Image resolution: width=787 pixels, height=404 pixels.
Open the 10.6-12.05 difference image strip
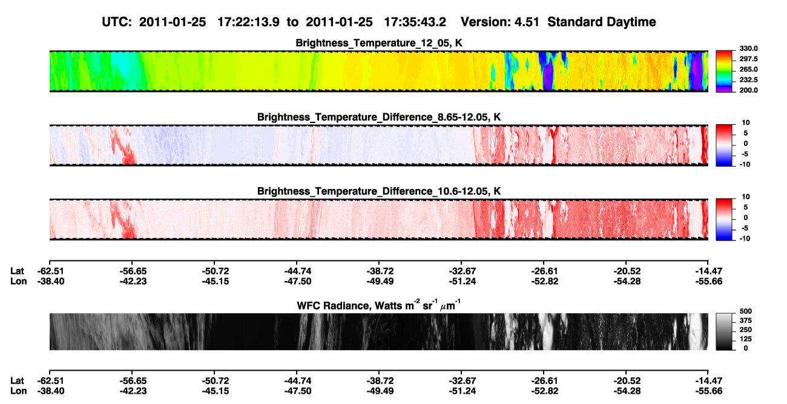coord(378,219)
